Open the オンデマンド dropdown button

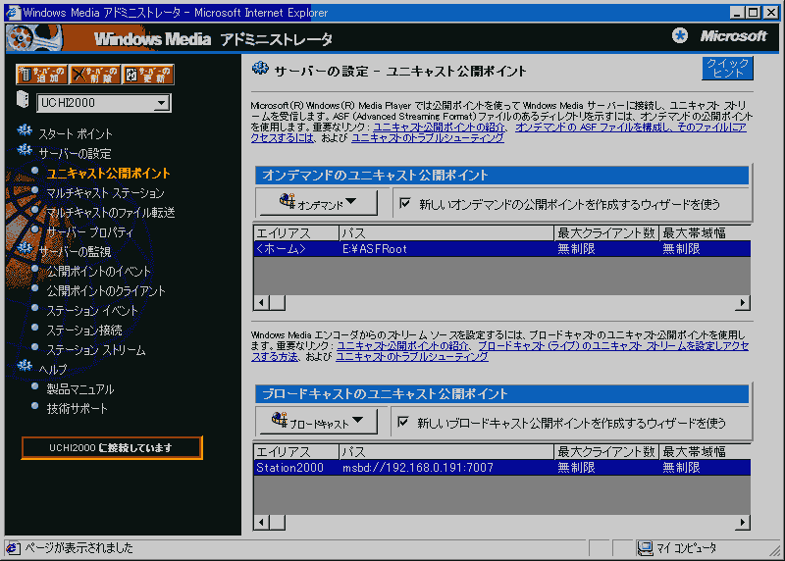pyautogui.click(x=317, y=202)
